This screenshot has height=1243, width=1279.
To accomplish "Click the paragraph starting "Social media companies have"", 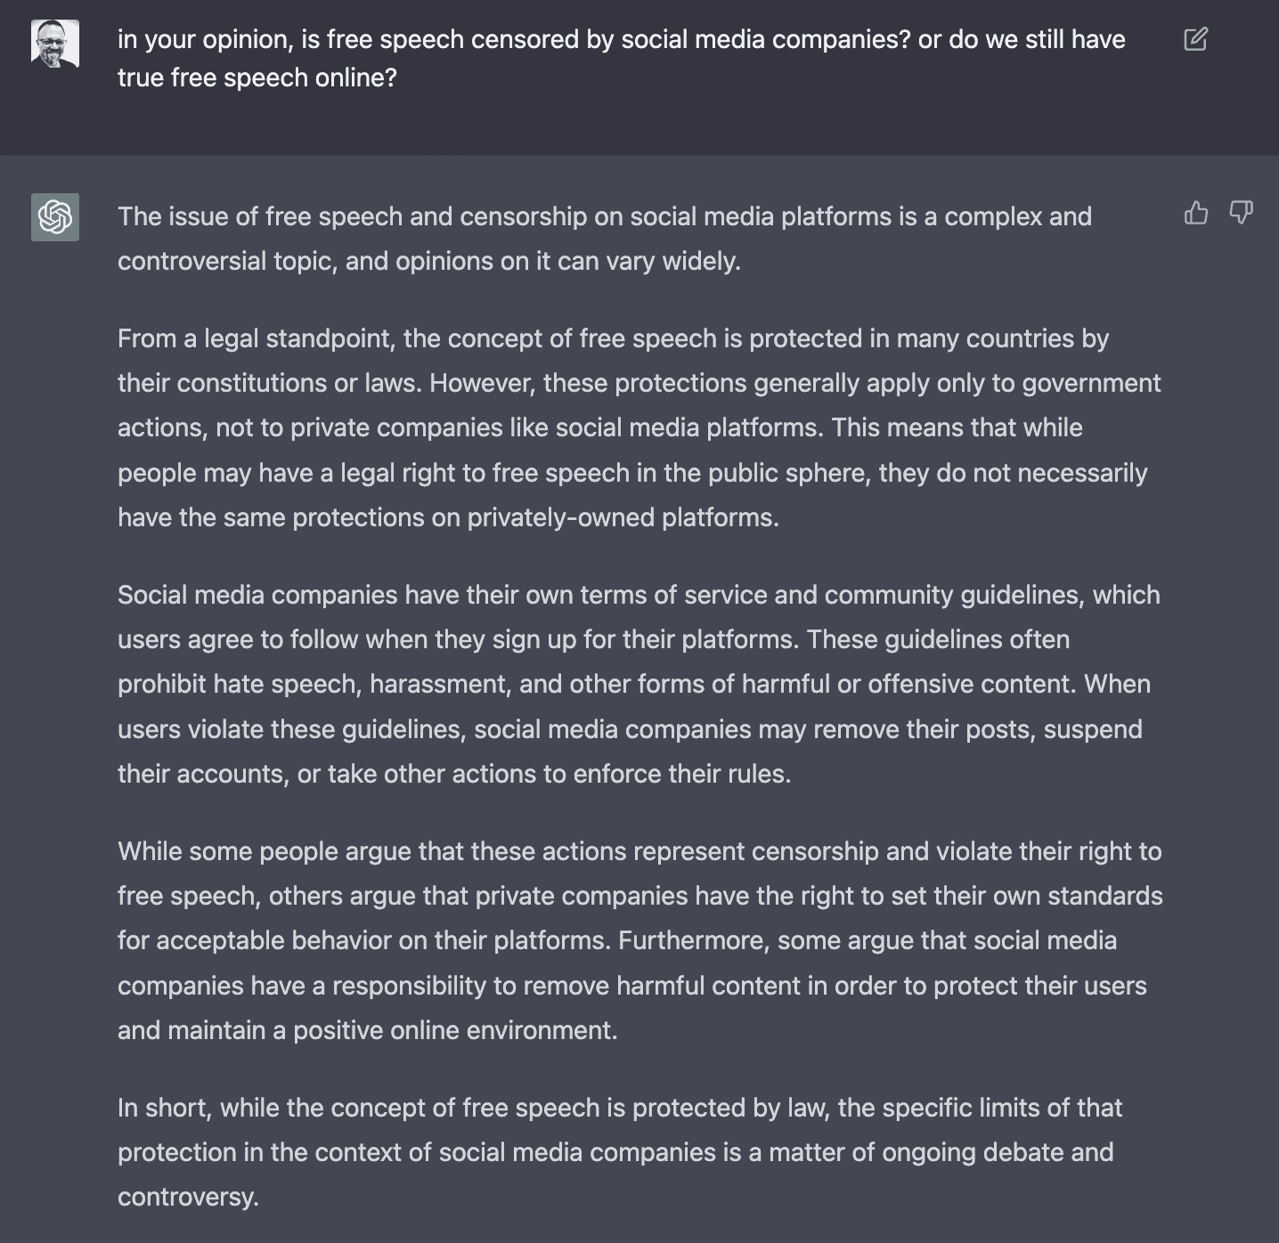I will pos(639,684).
